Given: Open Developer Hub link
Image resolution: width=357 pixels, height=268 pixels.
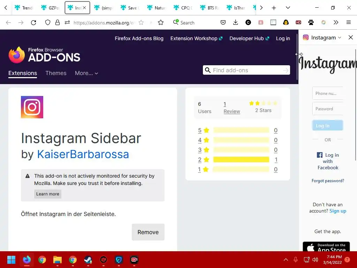Looking at the screenshot, I should point(249,38).
